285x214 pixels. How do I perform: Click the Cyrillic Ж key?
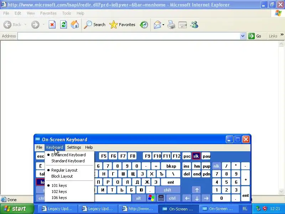(x=147, y=182)
